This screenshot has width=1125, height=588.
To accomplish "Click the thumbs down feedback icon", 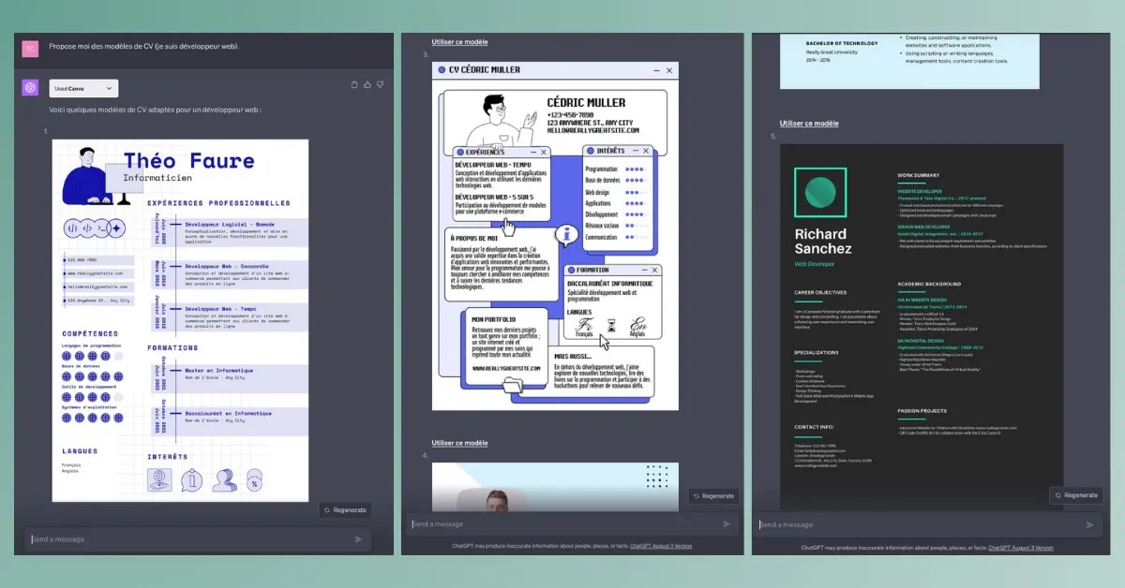I will point(380,85).
